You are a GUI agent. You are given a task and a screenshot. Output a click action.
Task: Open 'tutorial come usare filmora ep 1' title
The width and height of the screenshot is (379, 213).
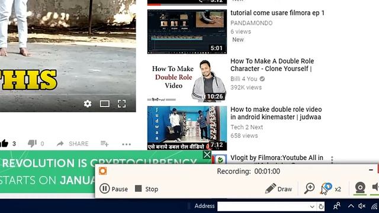click(277, 13)
